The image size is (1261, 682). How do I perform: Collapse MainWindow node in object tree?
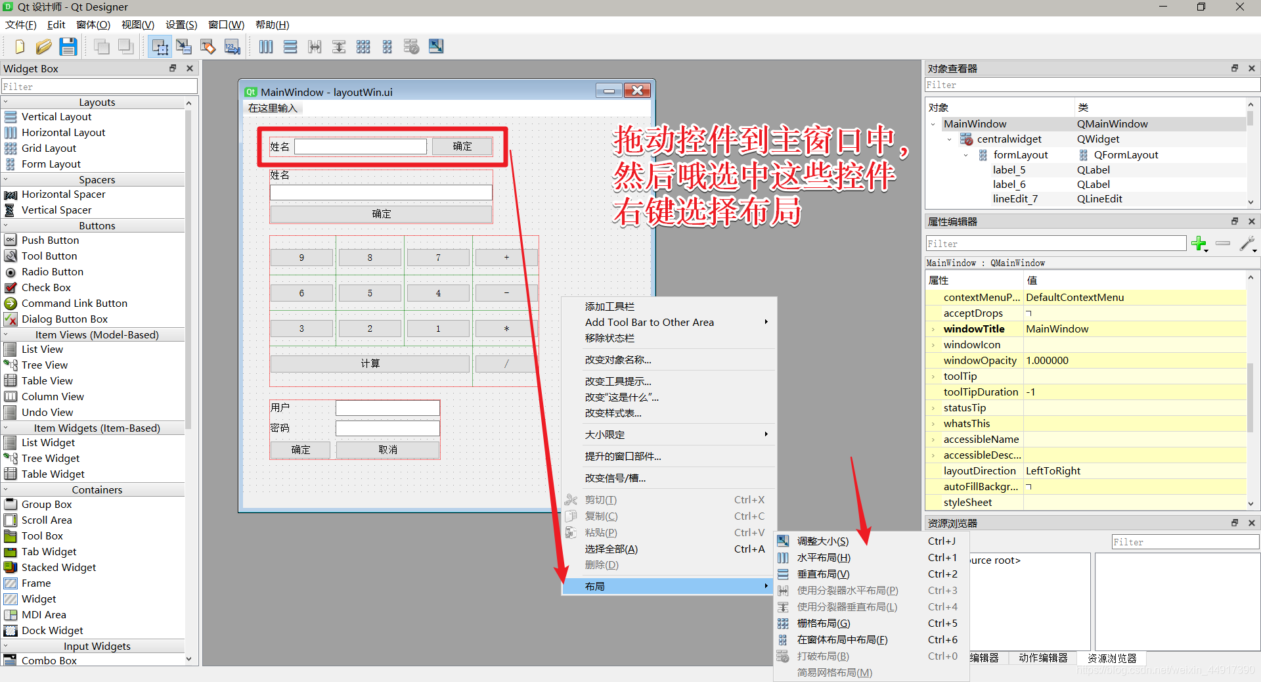coord(933,124)
